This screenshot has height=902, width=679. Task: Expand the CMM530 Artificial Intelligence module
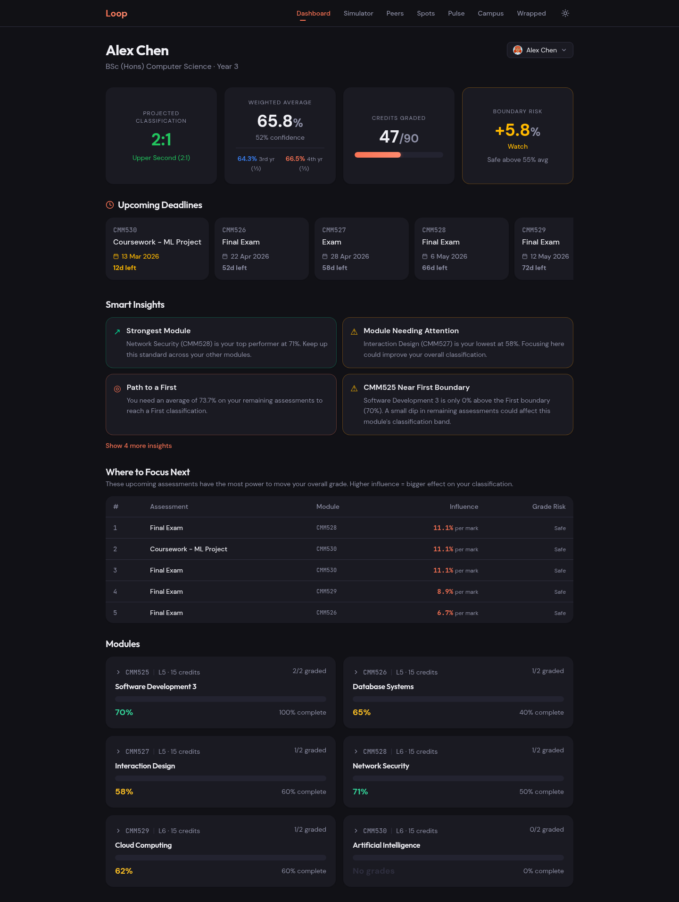click(356, 831)
